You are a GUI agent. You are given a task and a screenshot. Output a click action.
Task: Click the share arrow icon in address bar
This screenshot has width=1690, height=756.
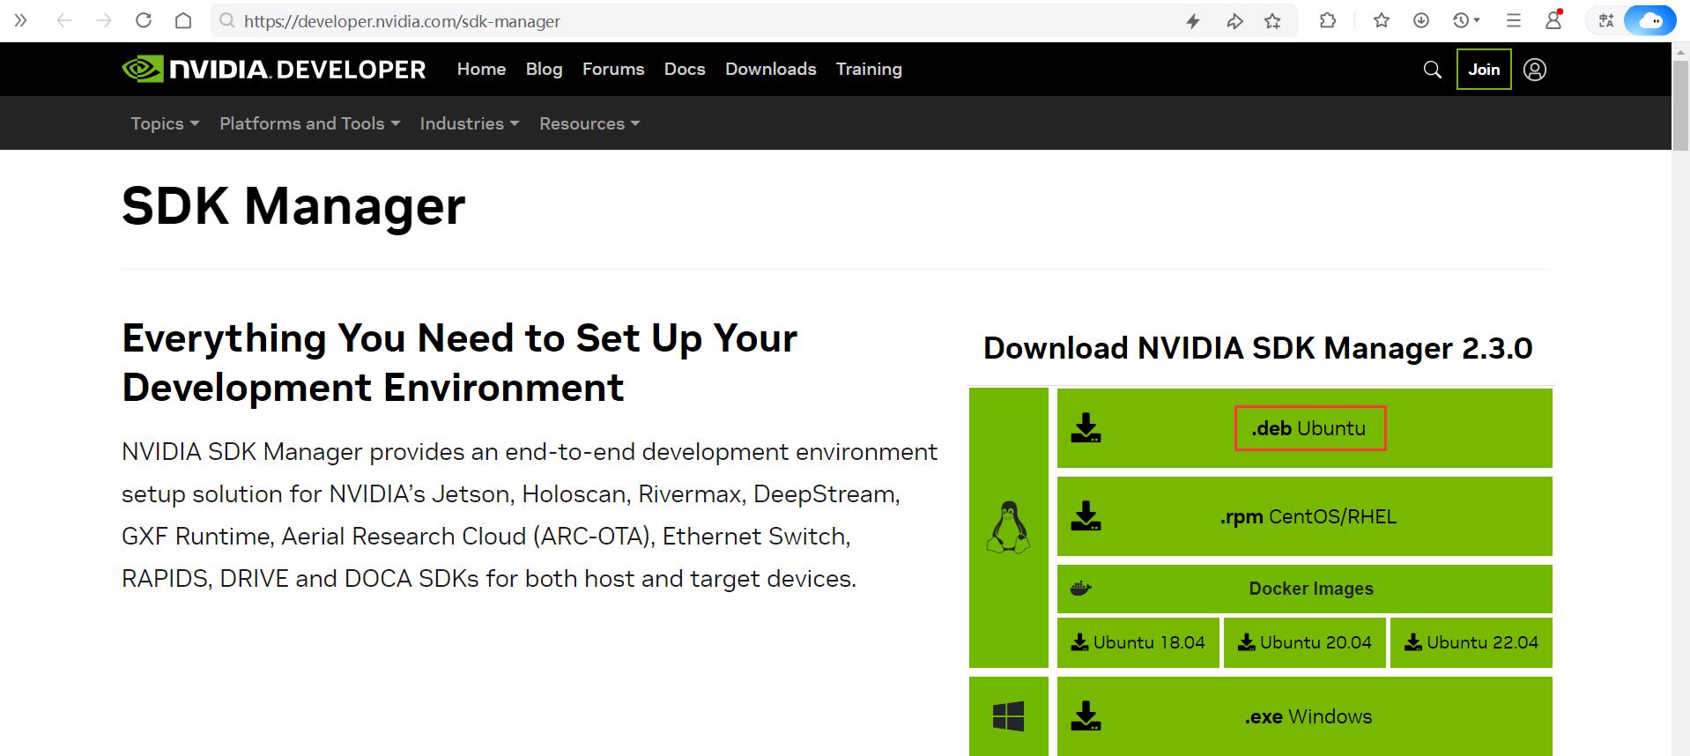click(1234, 21)
